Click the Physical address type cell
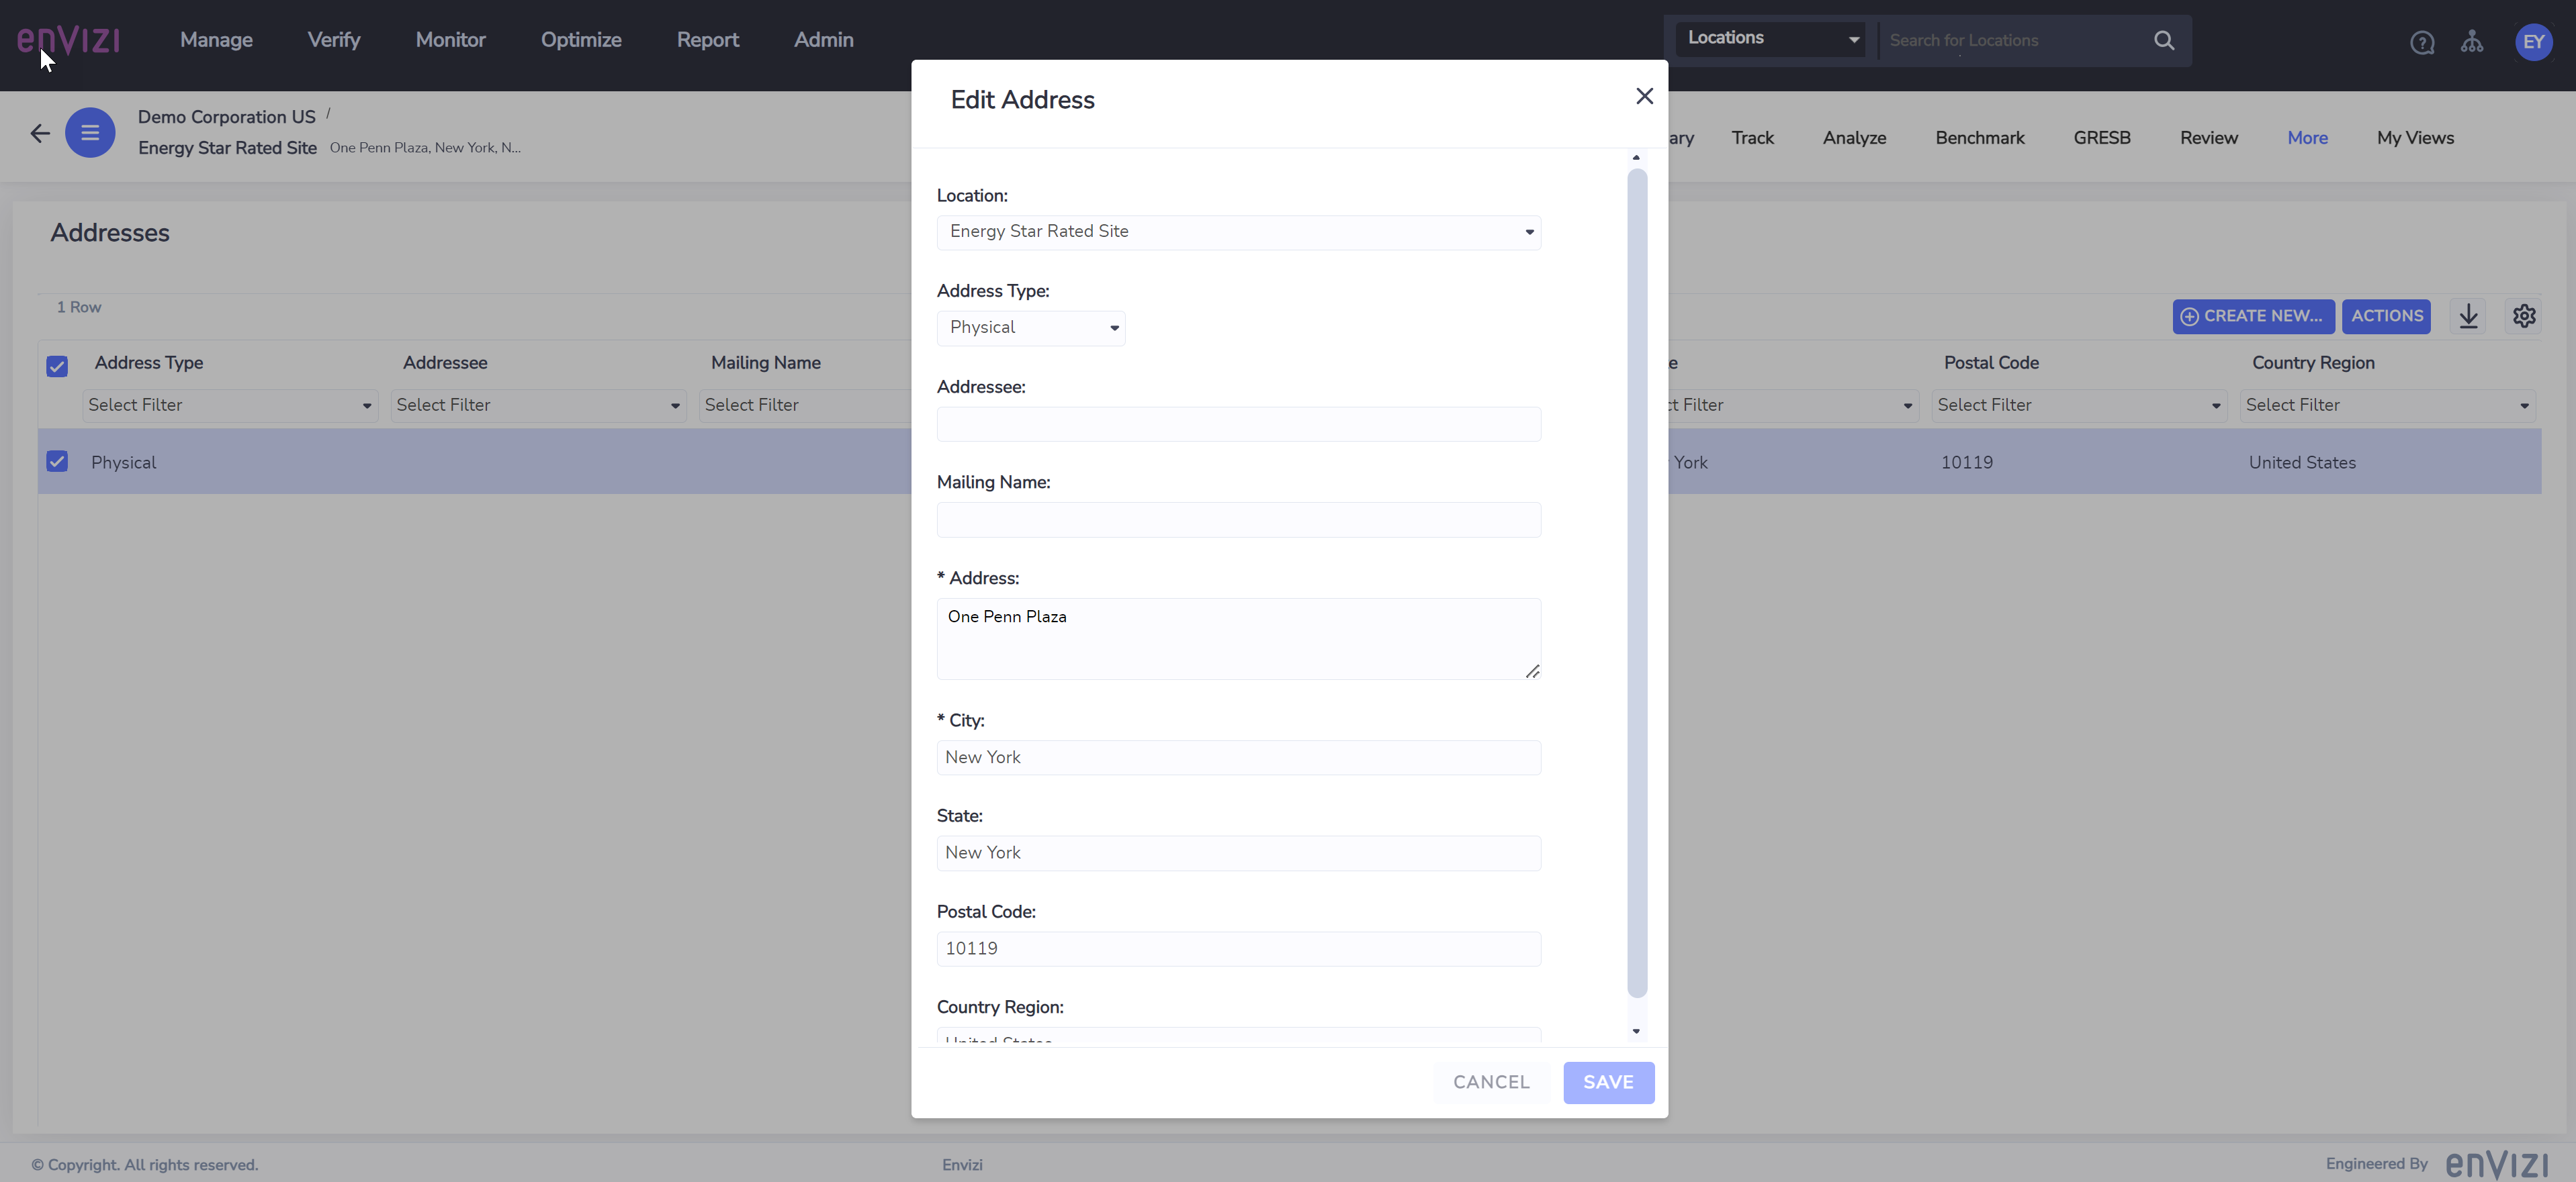2576x1182 pixels. 123,462
